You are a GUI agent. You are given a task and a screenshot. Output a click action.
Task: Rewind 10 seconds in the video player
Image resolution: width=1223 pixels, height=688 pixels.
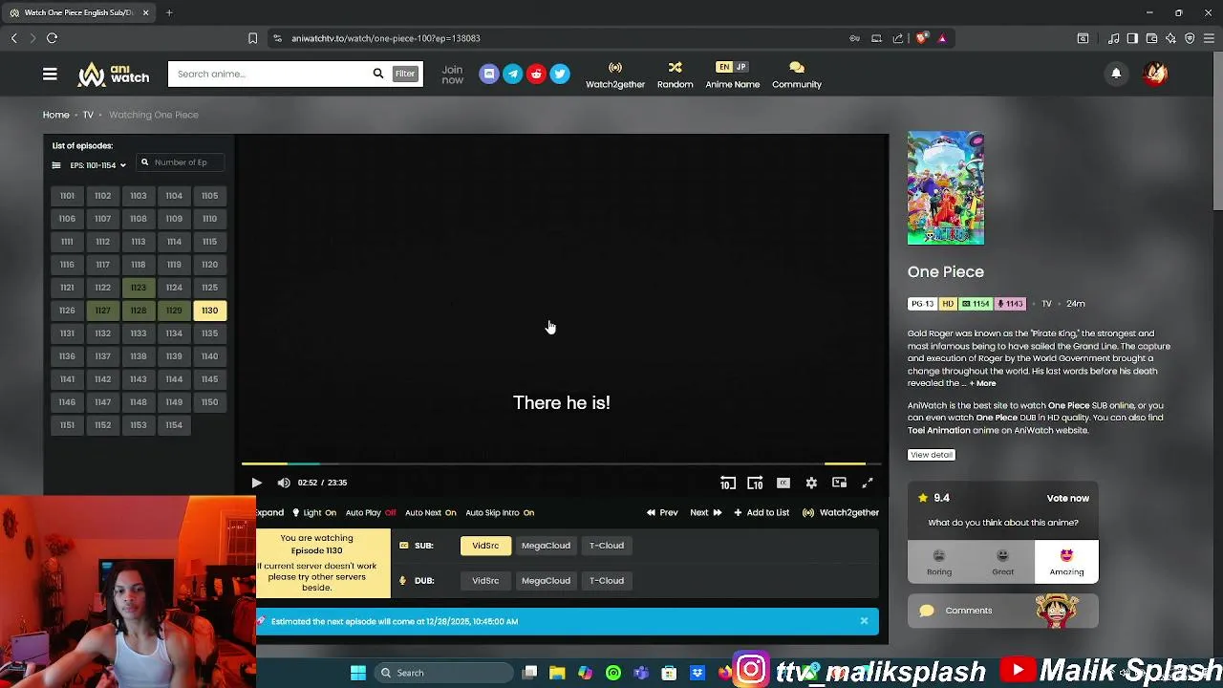click(728, 483)
